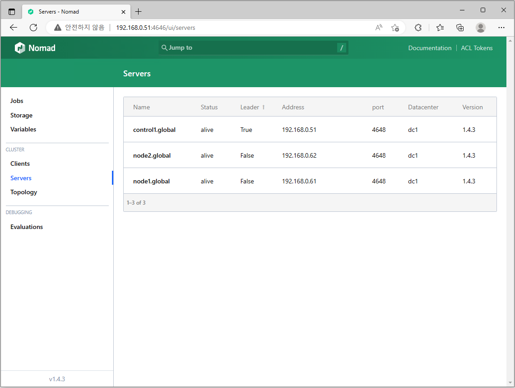Screen dimensions: 515x388
Task: Open read aloud icon in address bar
Action: pyautogui.click(x=379, y=28)
